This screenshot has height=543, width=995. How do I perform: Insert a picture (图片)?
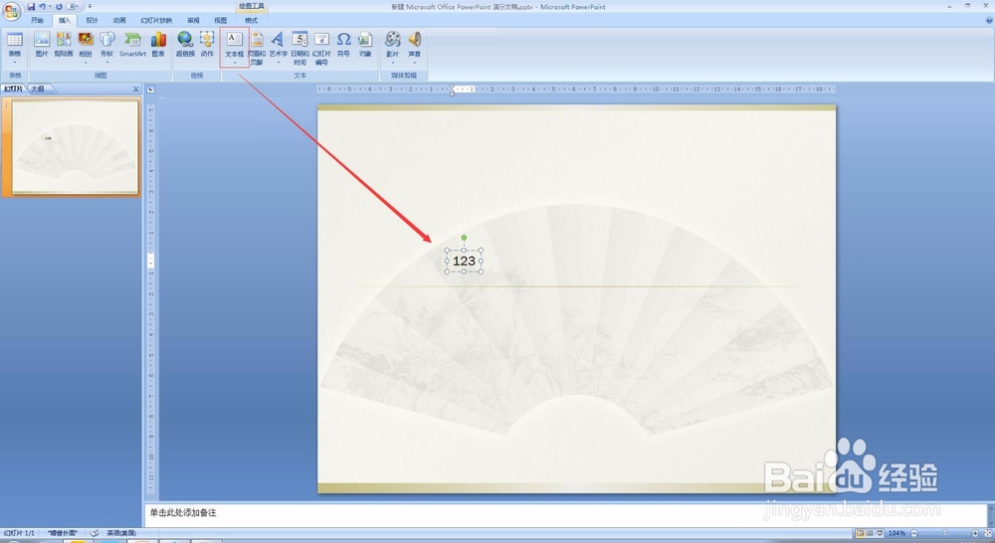coord(42,45)
